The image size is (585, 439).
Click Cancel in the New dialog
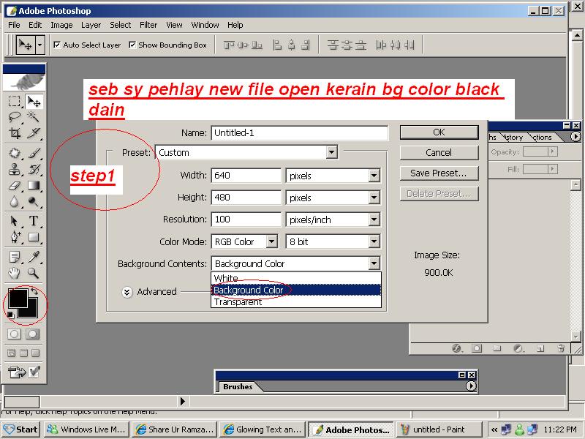pyautogui.click(x=439, y=153)
